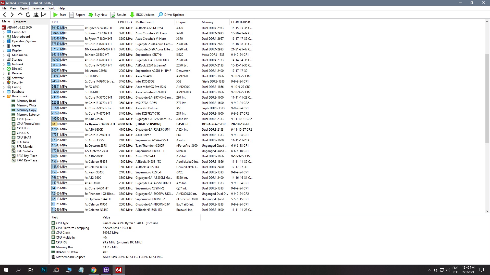This screenshot has height=275, width=490.
Task: Select the 18110 MB/s Ryzen 5 3400G row
Action: tap(152, 124)
